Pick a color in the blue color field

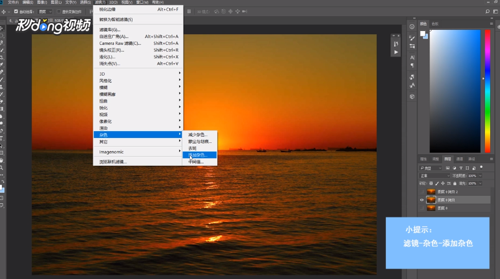point(455,91)
